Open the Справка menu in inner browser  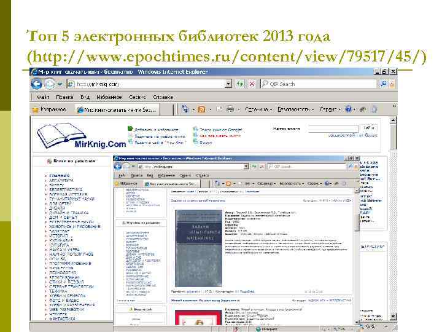pos(202,175)
